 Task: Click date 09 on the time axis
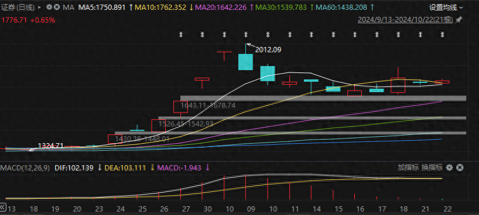tap(251, 209)
